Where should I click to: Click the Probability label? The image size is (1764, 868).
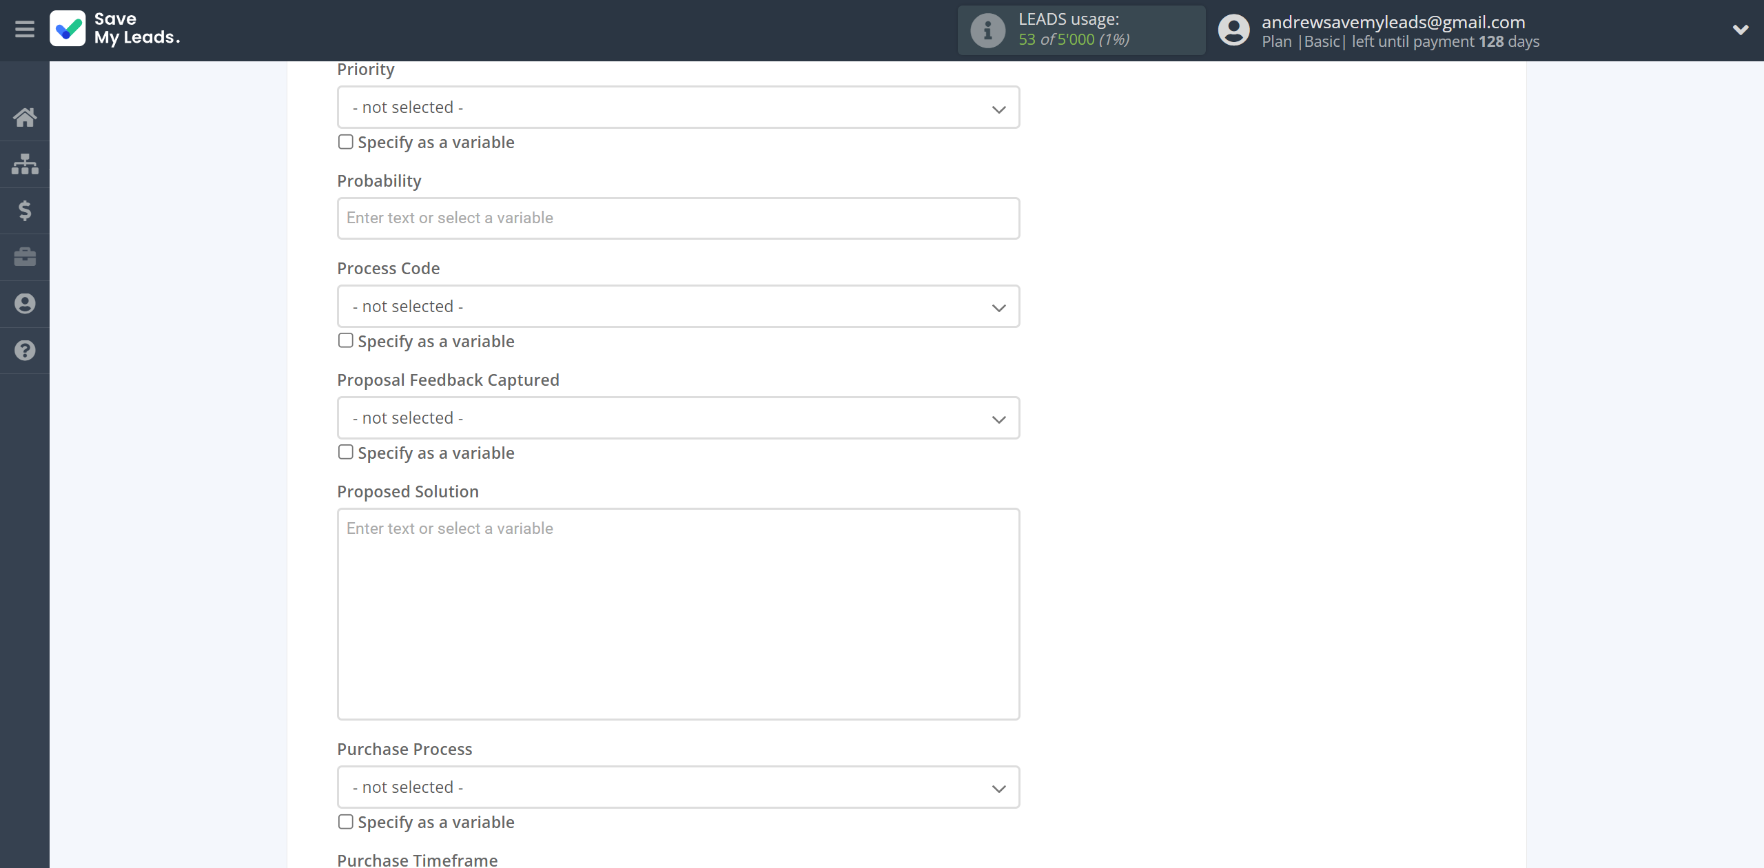(x=379, y=181)
